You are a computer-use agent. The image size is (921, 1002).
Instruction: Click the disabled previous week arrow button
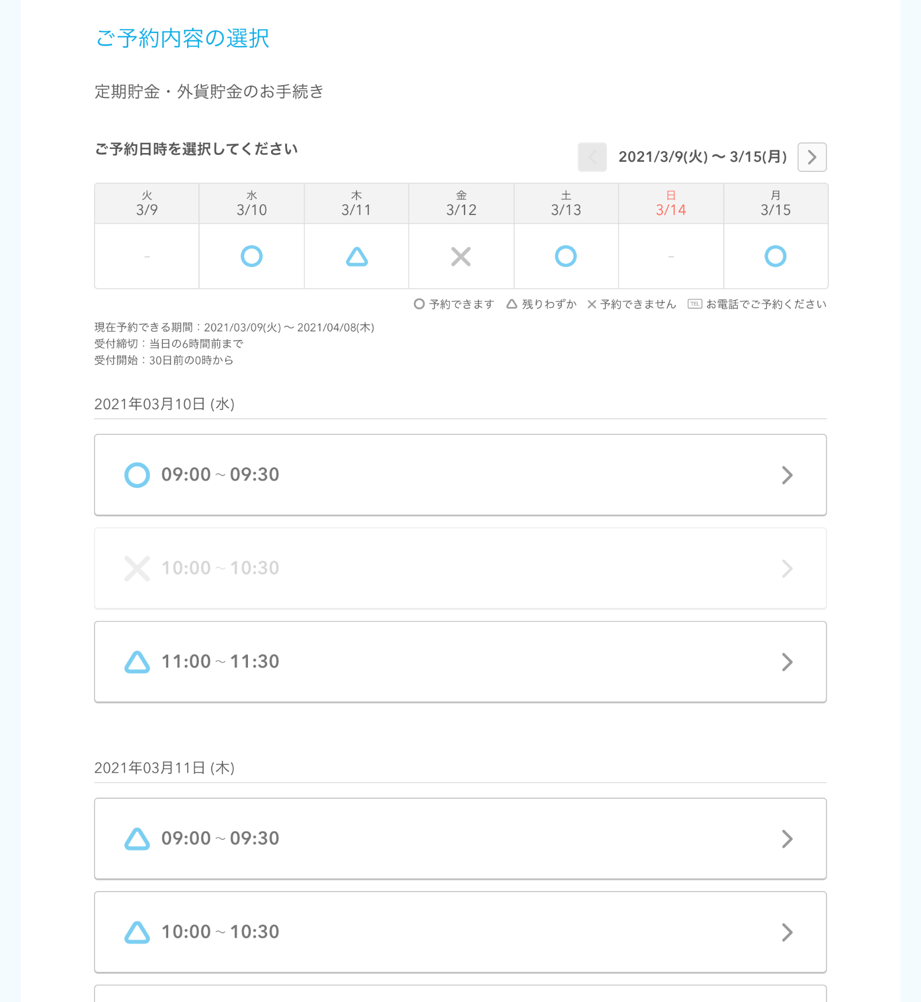tap(592, 157)
